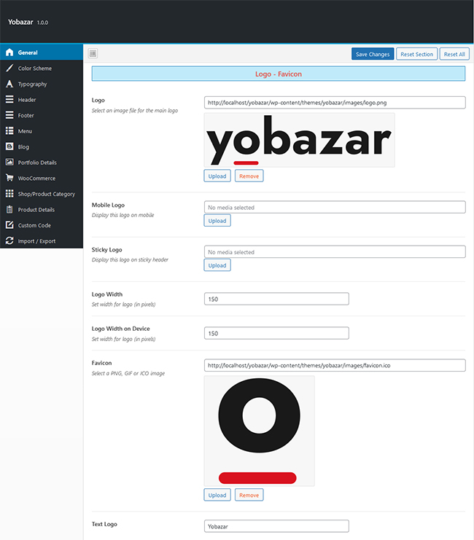This screenshot has height=540, width=474.
Task: Click the Logo Width input field
Action: click(276, 299)
